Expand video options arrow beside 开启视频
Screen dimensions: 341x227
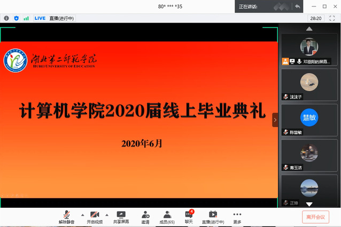point(106,214)
